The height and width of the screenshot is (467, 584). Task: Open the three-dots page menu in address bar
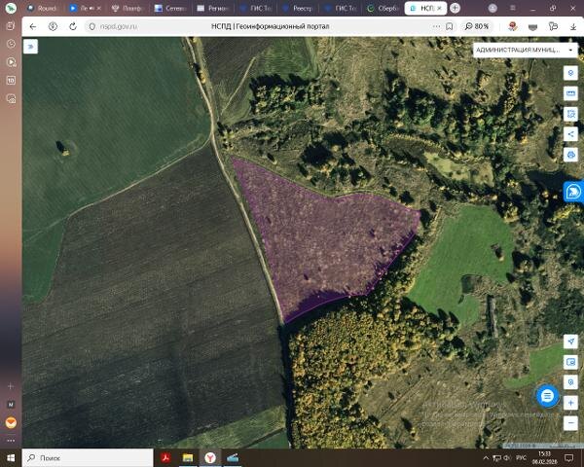pos(436,26)
